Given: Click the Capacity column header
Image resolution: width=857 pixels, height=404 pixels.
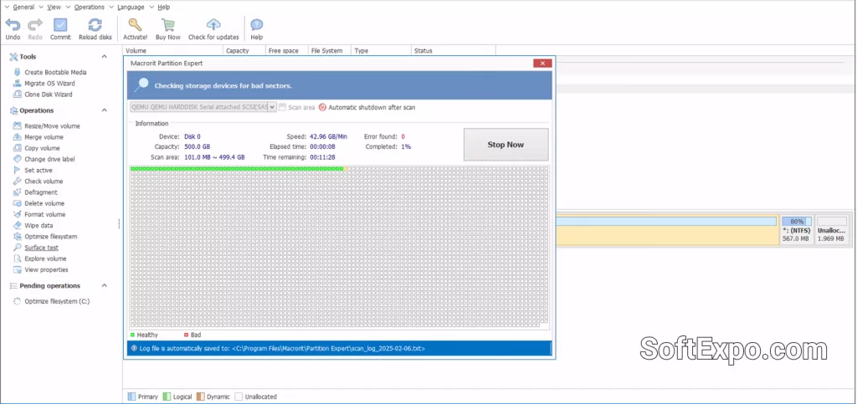Looking at the screenshot, I should point(245,51).
